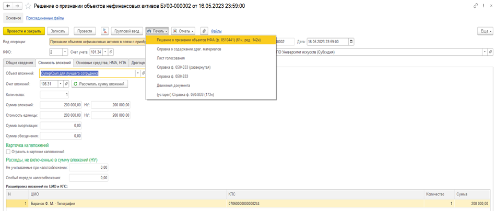
Task: Add document to favorites with star icon
Action: pyautogui.click(x=28, y=6)
